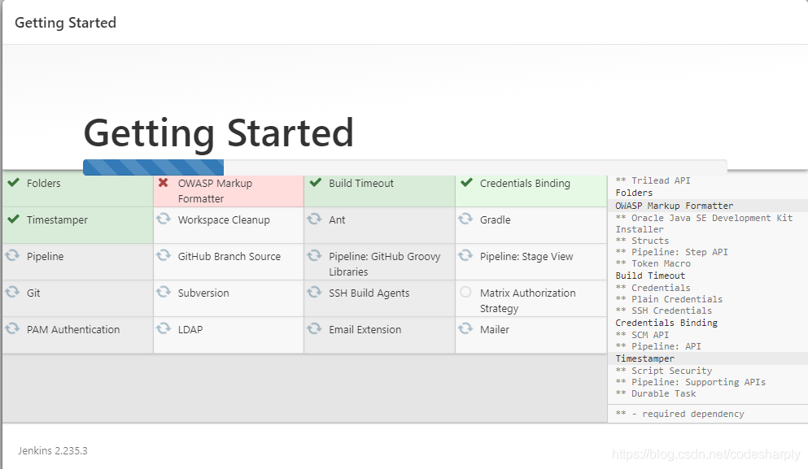Click 'Timestamper' entry in the install log
This screenshot has height=469, width=808.
[x=644, y=358]
